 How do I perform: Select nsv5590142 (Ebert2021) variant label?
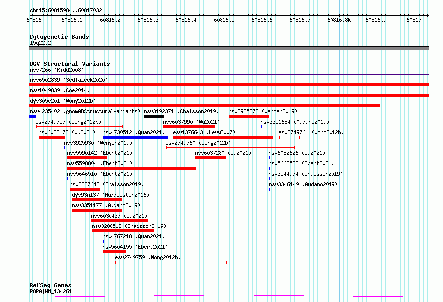tap(100, 153)
